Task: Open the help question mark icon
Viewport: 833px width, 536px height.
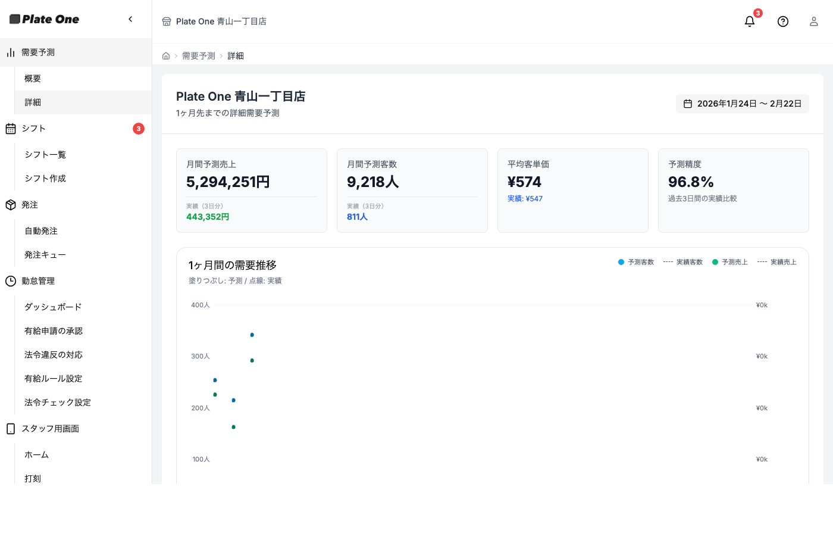Action: [x=783, y=21]
